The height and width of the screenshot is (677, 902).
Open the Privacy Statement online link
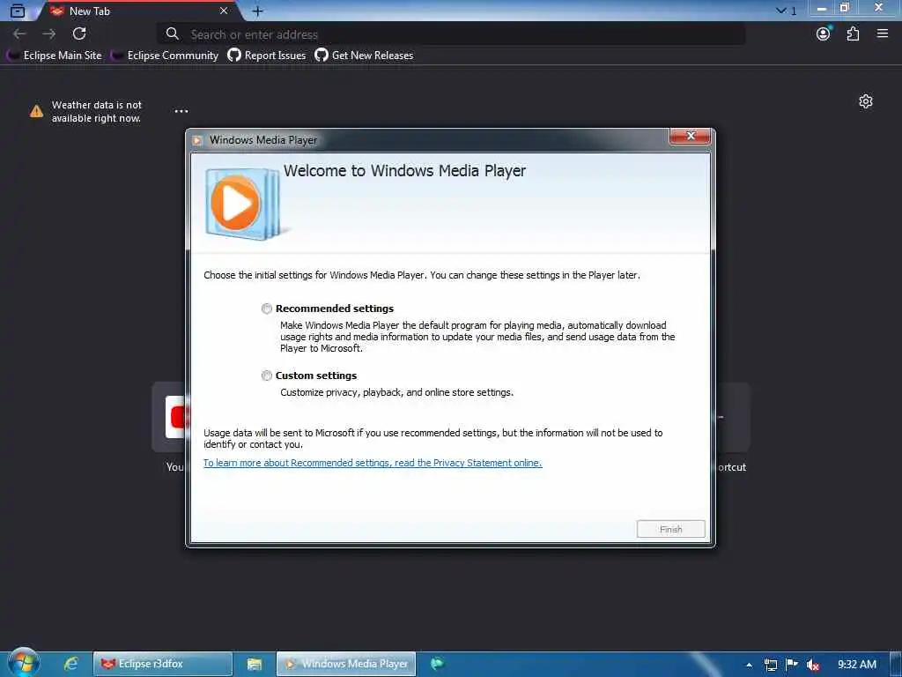point(373,463)
